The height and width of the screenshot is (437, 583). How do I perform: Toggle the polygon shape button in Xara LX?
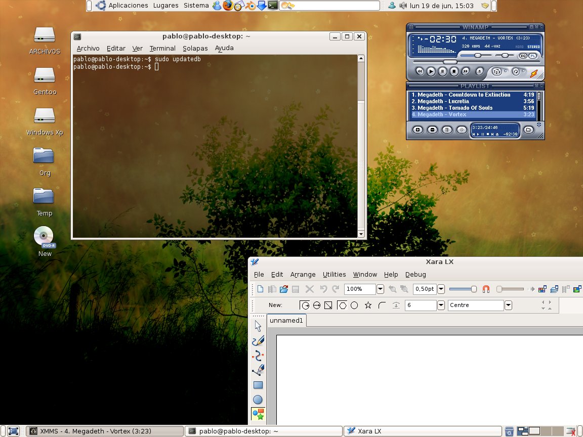[x=342, y=305]
